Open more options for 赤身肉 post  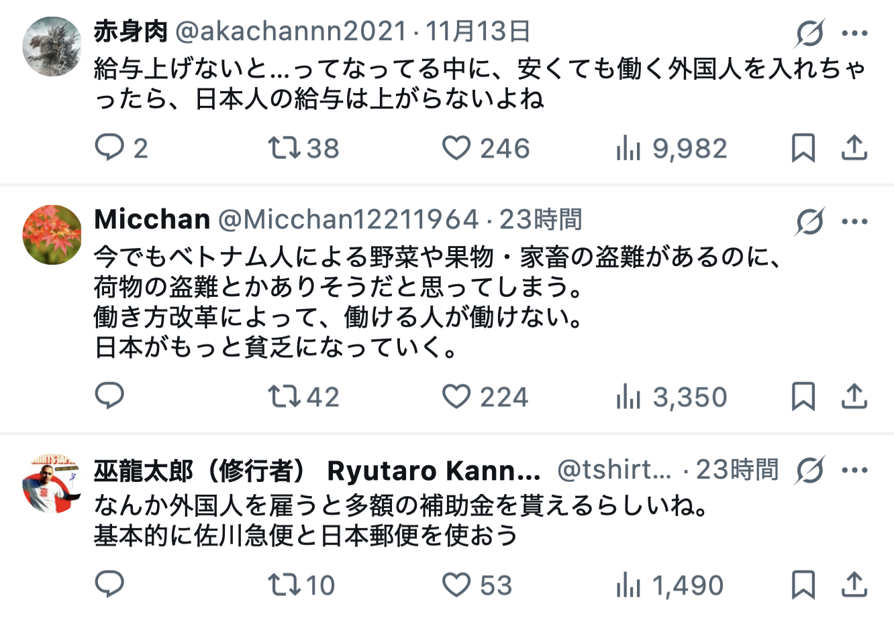click(x=854, y=34)
